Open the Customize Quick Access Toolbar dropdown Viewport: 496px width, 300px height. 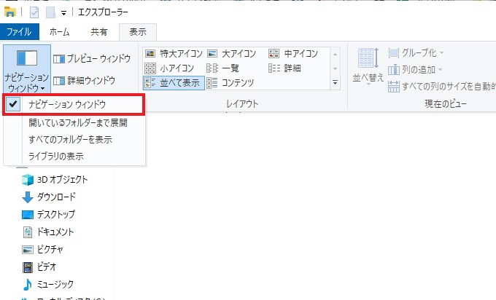63,13
